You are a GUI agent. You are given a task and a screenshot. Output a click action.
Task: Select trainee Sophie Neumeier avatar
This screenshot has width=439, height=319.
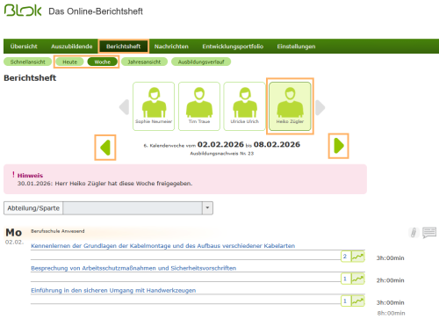pos(154,106)
